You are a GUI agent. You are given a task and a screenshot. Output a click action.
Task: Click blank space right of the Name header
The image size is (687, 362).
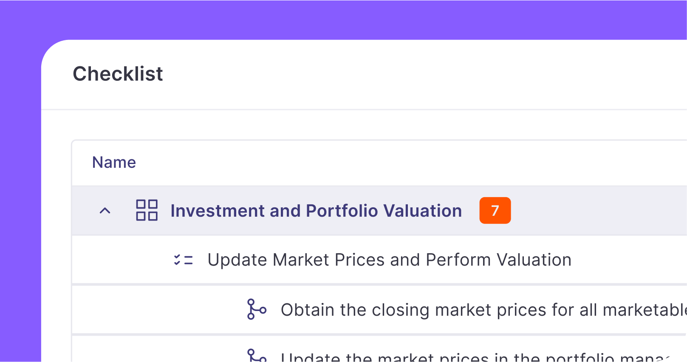coord(382,162)
